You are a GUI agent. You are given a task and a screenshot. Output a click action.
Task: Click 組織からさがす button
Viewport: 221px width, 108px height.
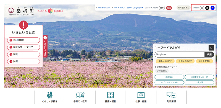[165, 61]
